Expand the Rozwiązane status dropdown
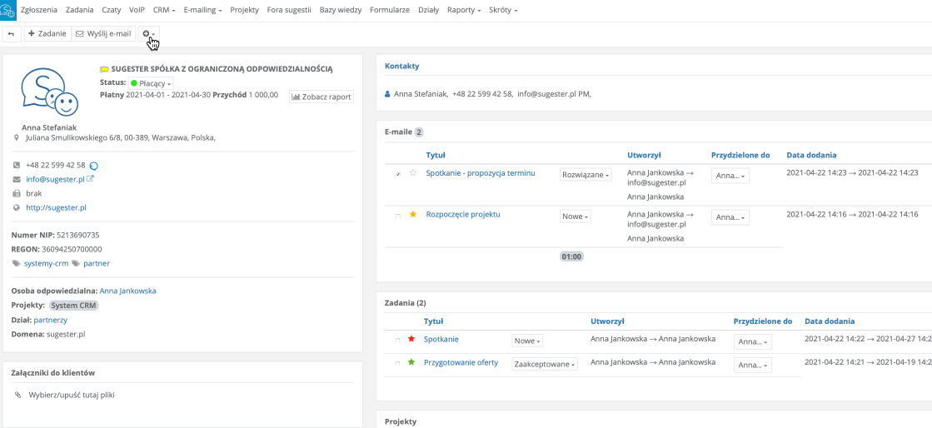 pyautogui.click(x=586, y=175)
